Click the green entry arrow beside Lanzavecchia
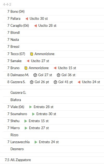The height and width of the screenshot is (166, 104). (36, 142)
